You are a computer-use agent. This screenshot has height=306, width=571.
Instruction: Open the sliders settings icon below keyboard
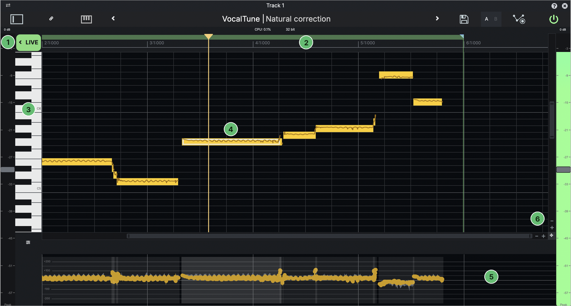pos(28,242)
